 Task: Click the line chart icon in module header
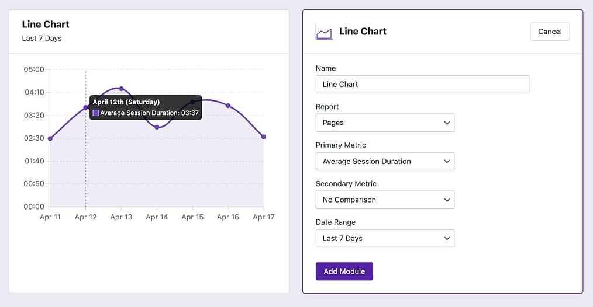pos(324,32)
